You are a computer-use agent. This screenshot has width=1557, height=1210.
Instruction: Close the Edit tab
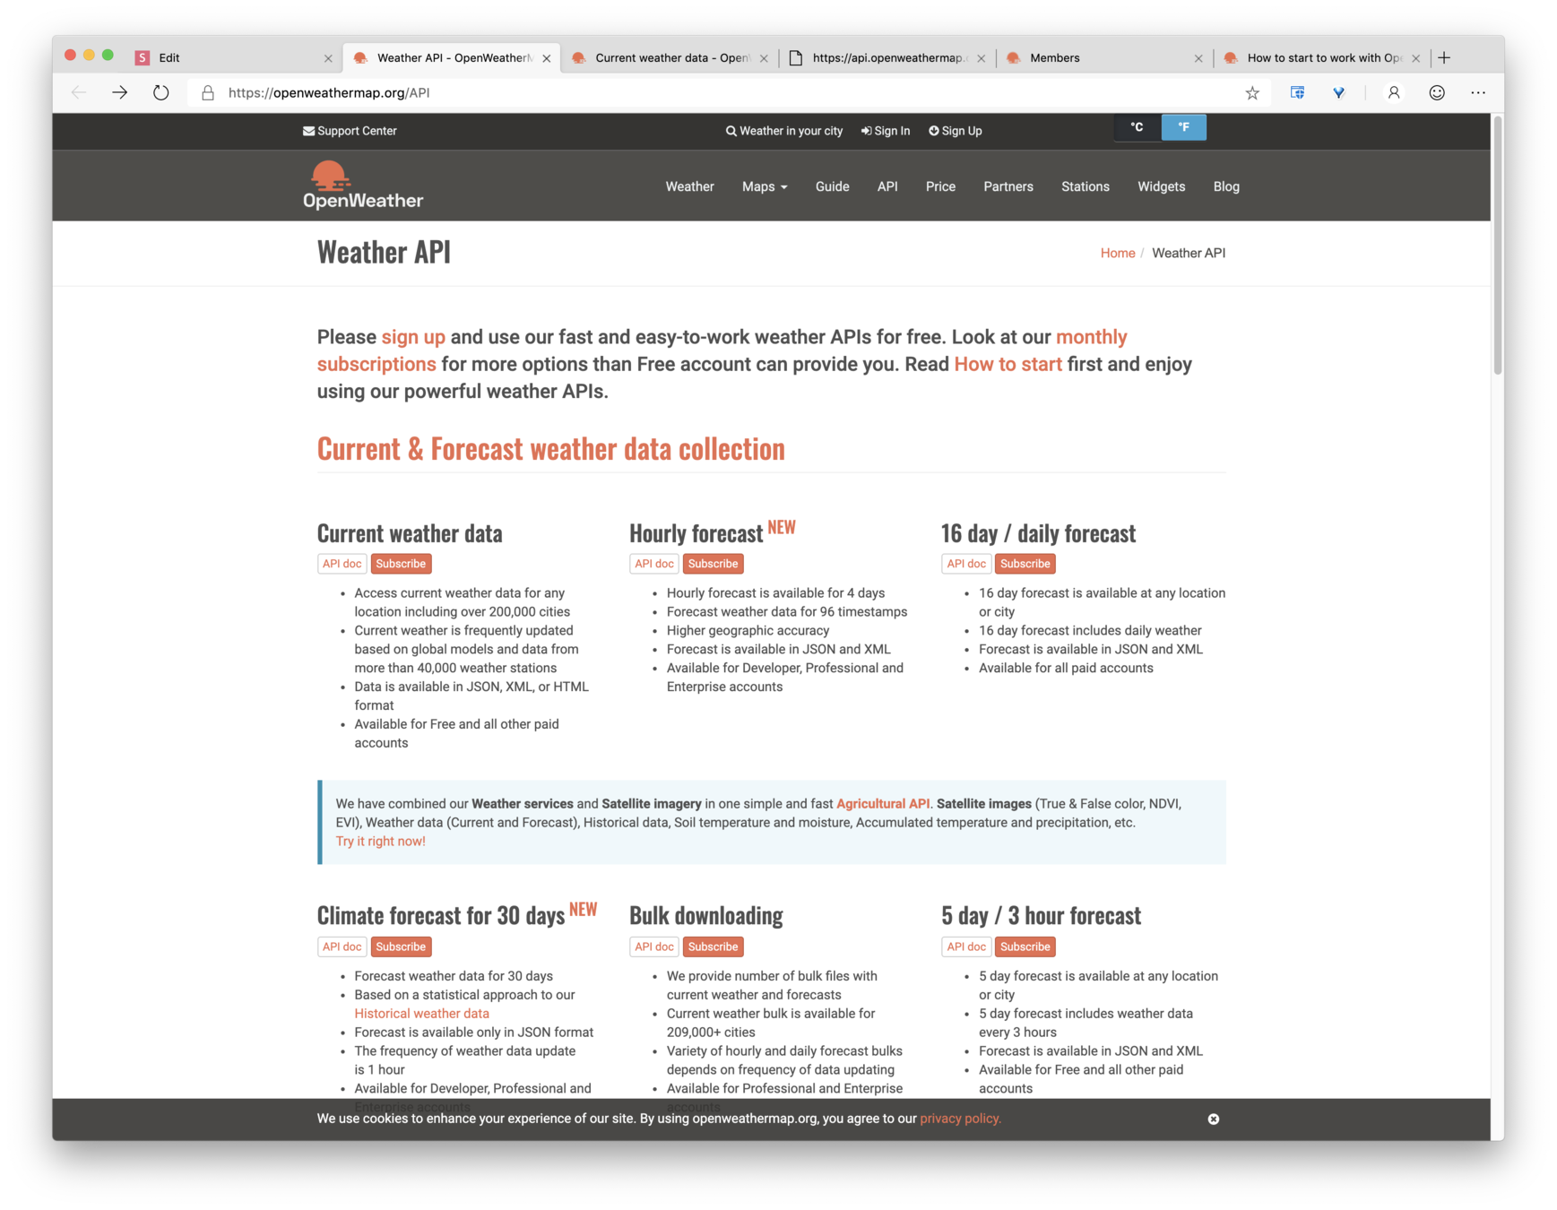(328, 58)
